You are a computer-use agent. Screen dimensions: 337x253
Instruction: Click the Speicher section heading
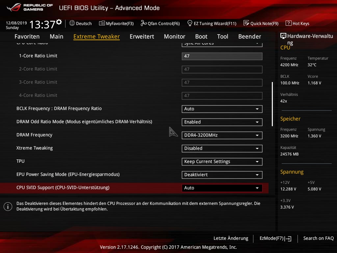click(x=290, y=119)
